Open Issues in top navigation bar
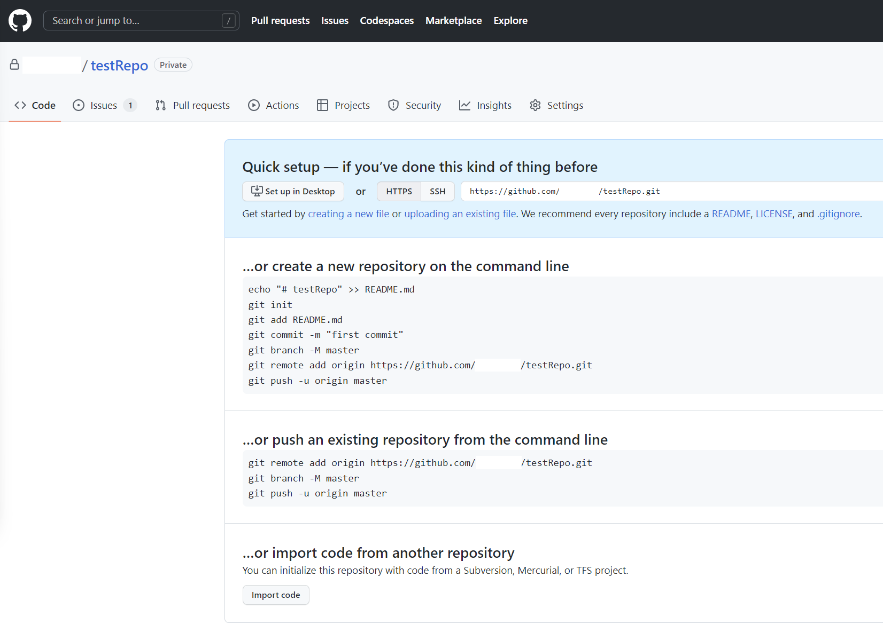The height and width of the screenshot is (624, 883). coord(335,21)
